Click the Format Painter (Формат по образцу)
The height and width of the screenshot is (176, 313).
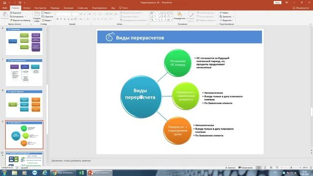(20, 21)
